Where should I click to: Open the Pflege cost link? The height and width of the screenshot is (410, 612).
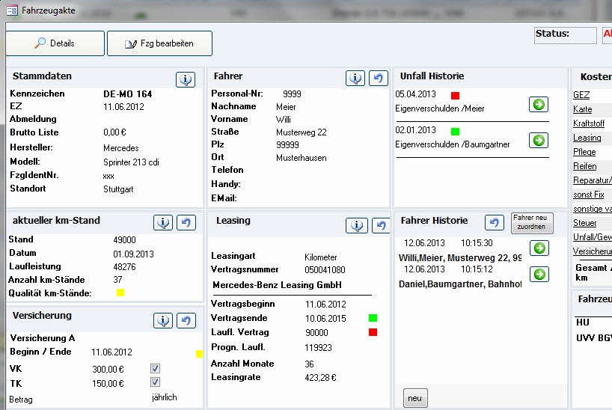tap(584, 152)
